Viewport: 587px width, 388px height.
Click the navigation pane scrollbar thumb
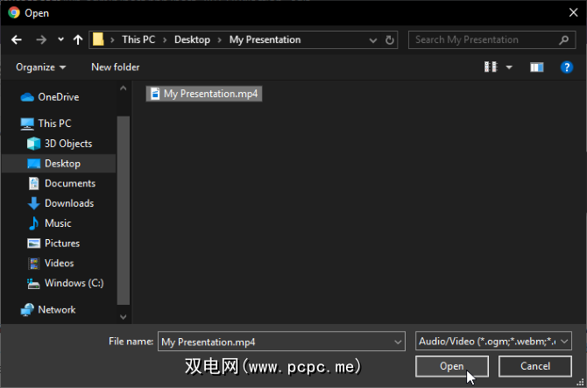click(124, 210)
